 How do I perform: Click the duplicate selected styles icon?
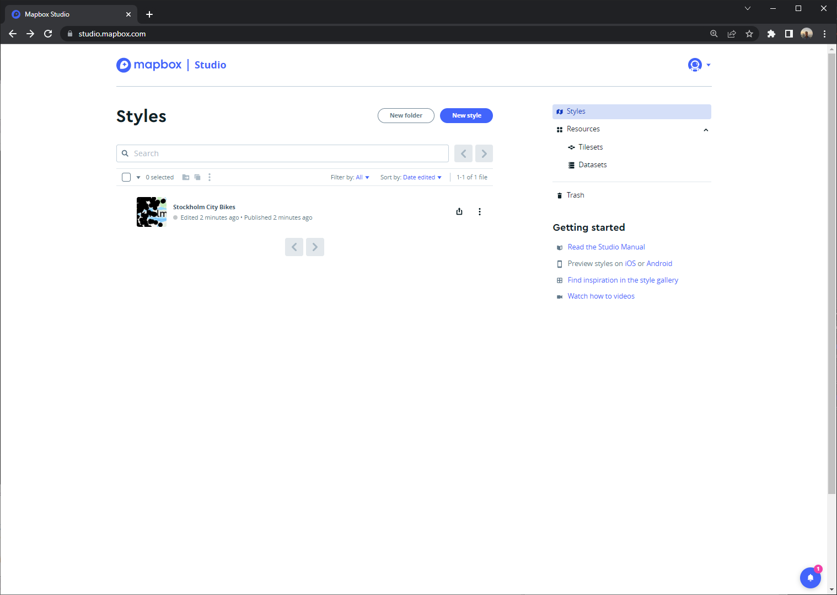[x=197, y=177]
